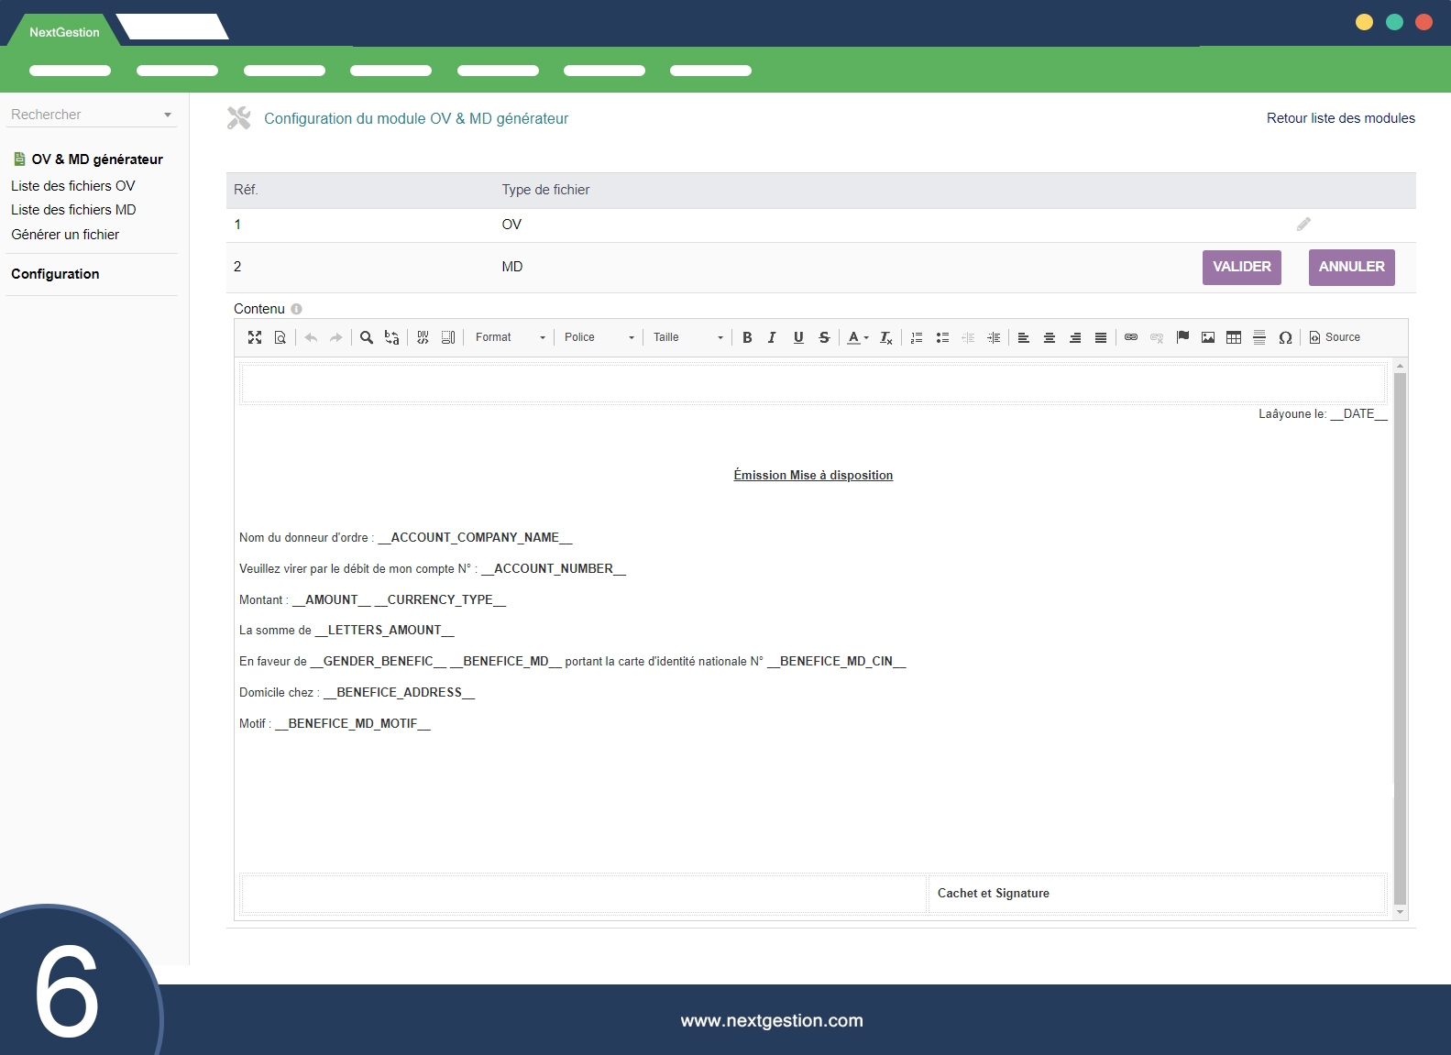Open the text color picker
Screen dimensions: 1451x1055
pyautogui.click(x=857, y=337)
